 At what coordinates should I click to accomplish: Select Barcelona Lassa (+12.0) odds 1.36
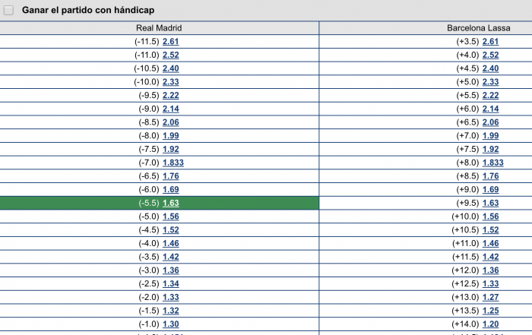tap(491, 270)
